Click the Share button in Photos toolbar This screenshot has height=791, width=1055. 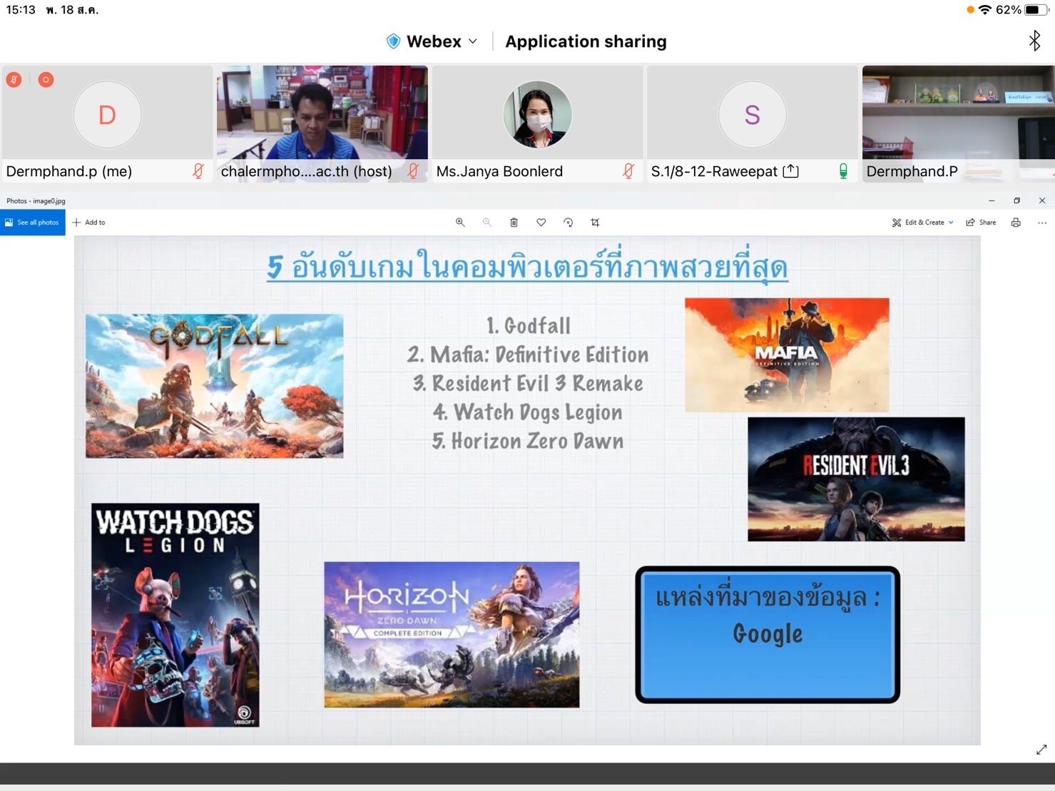[981, 223]
